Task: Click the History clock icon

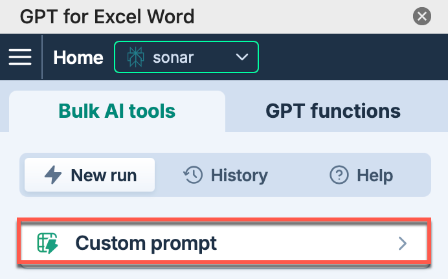Action: pyautogui.click(x=193, y=175)
